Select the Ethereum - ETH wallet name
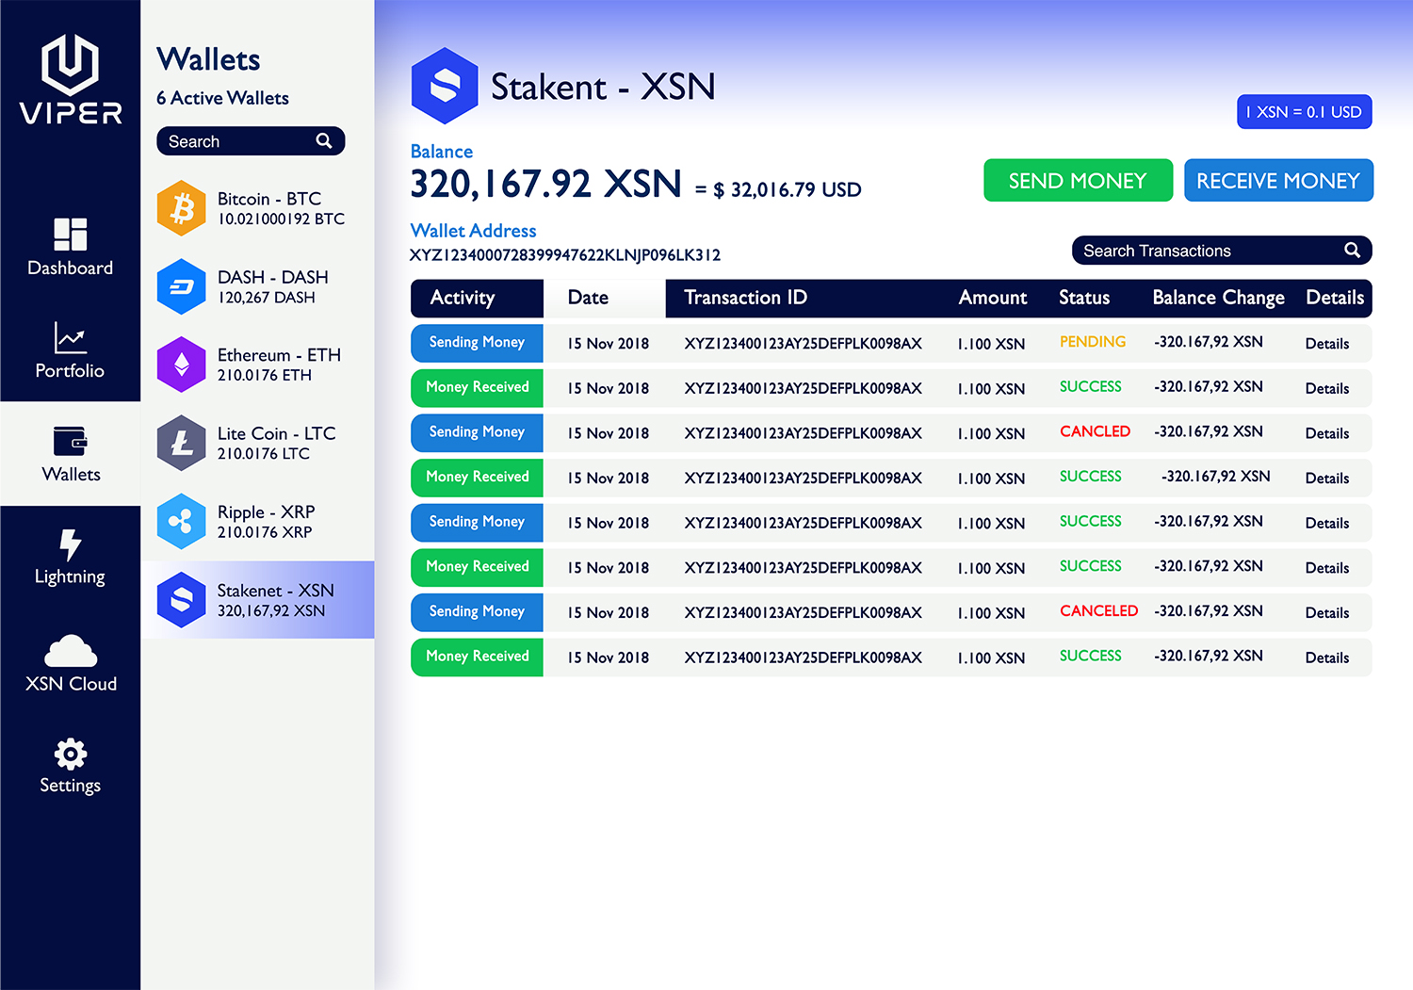This screenshot has height=990, width=1413. point(279,355)
